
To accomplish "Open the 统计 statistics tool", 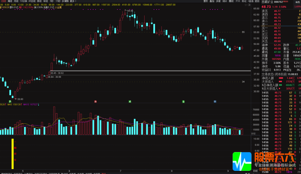I will pos(224,1).
